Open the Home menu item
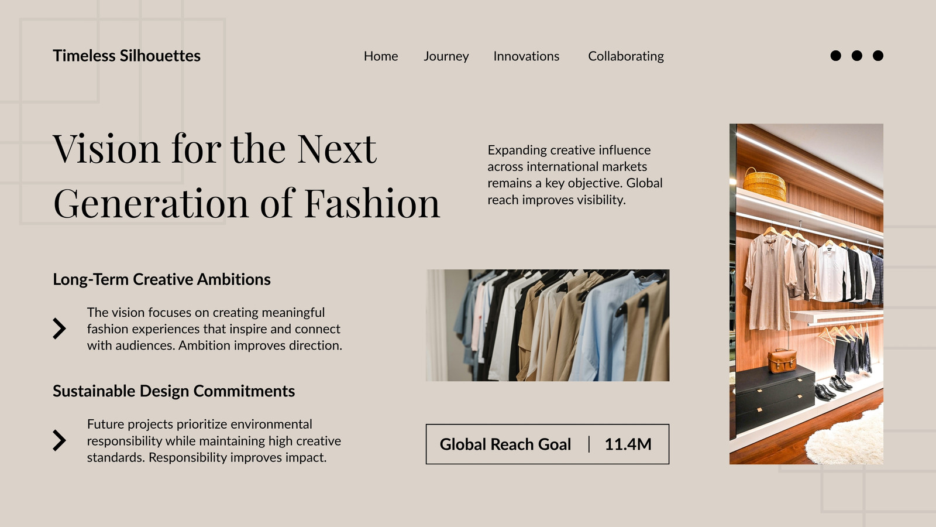This screenshot has height=527, width=936. (381, 56)
